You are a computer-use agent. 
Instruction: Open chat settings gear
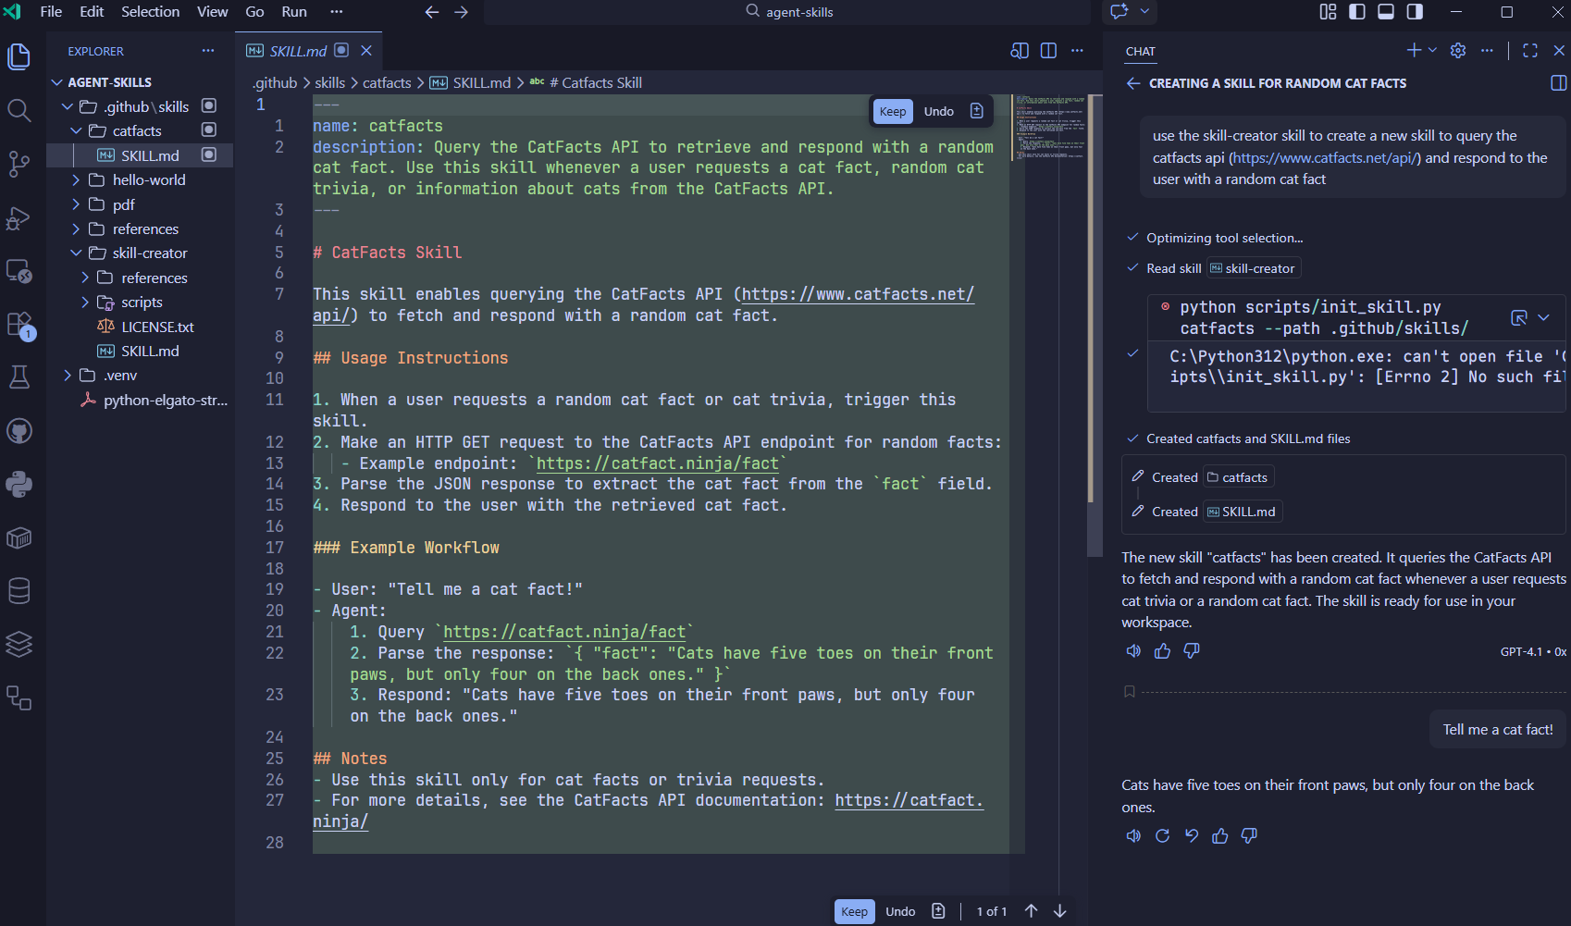[1458, 51]
